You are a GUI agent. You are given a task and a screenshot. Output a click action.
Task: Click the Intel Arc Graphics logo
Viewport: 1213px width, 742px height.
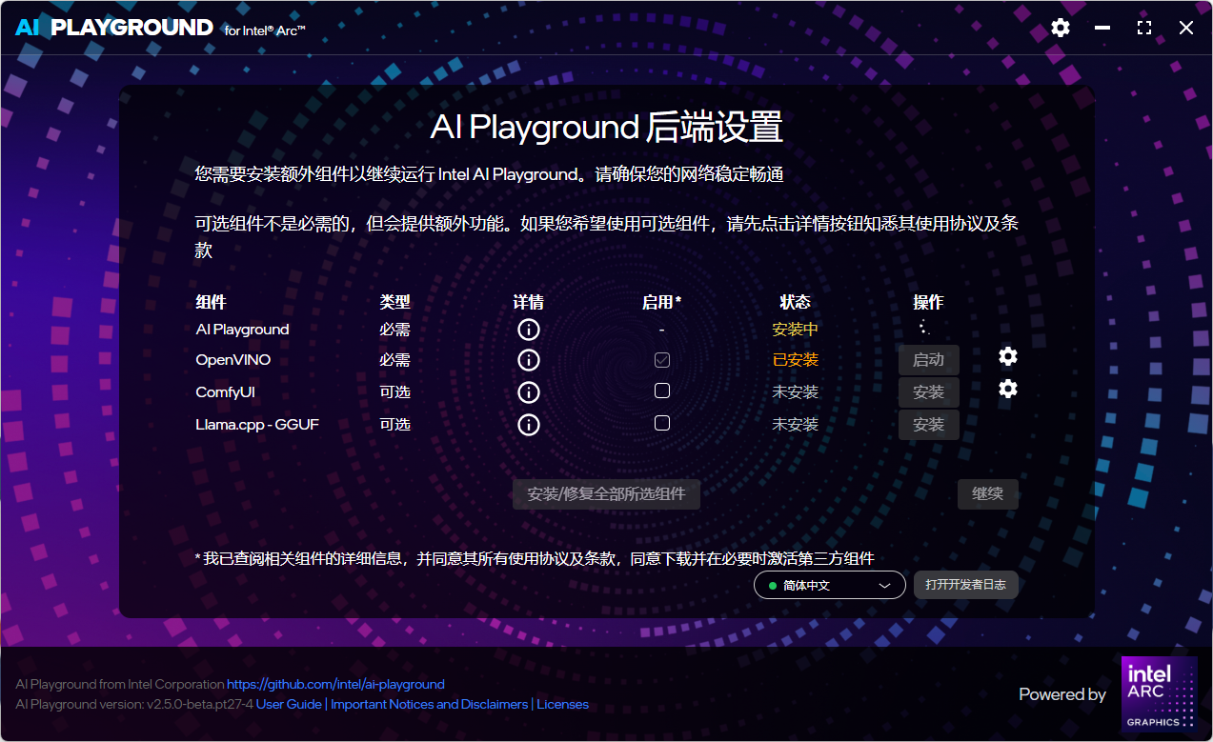click(x=1159, y=694)
